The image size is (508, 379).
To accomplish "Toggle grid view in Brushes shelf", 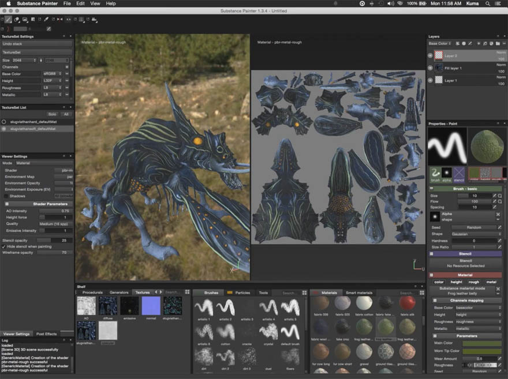I will 305,292.
